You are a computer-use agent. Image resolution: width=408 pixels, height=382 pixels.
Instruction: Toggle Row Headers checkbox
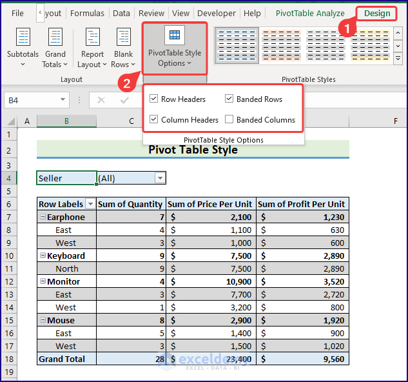[x=153, y=99]
